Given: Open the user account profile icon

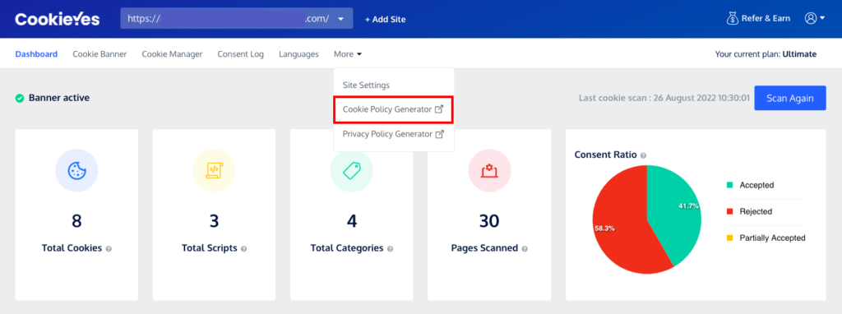Looking at the screenshot, I should tap(810, 18).
